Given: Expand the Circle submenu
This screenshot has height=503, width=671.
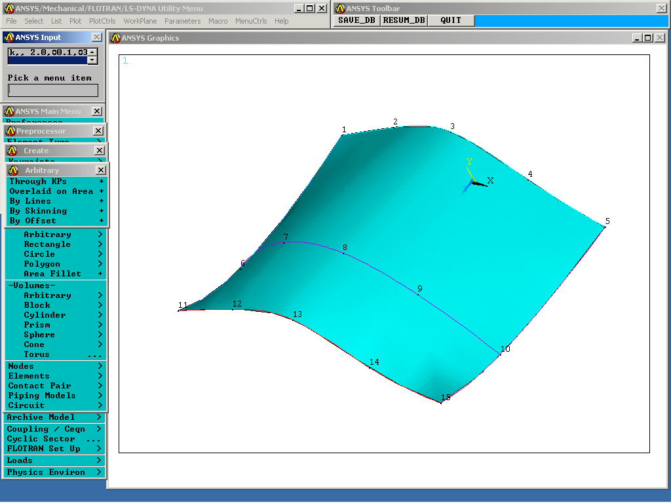Looking at the screenshot, I should pos(56,254).
